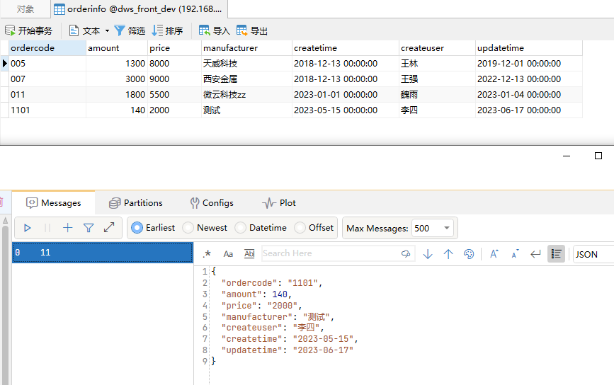Toggle regex search option icon
This screenshot has width=614, height=385.
click(207, 254)
